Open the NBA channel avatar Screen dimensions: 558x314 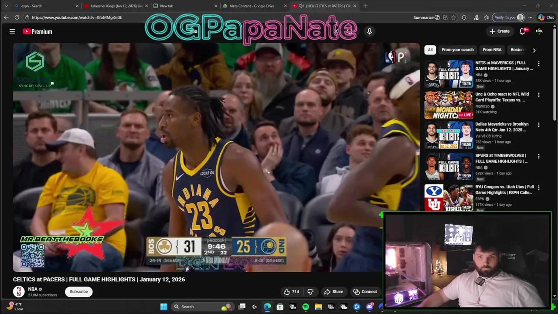(x=19, y=291)
